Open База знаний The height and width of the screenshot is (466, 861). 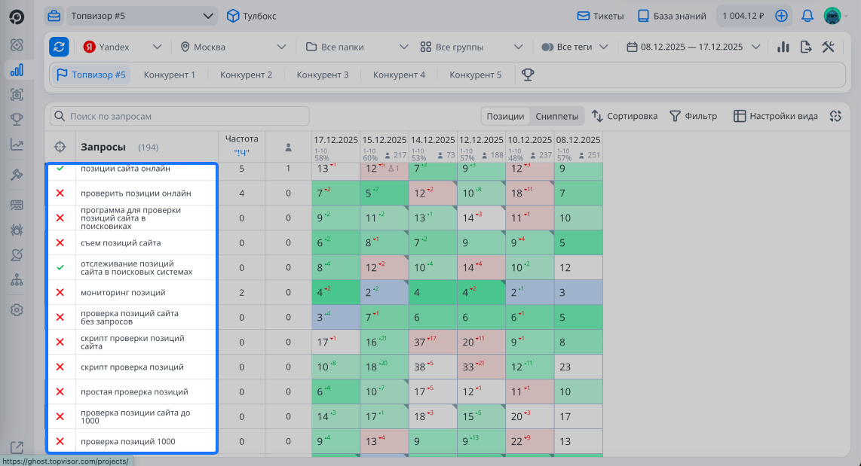(x=672, y=16)
